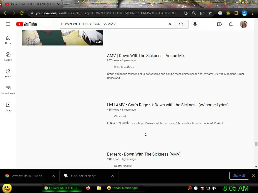
Task: Open the YouTube hamburger guide menu
Action: pyautogui.click(x=8, y=24)
